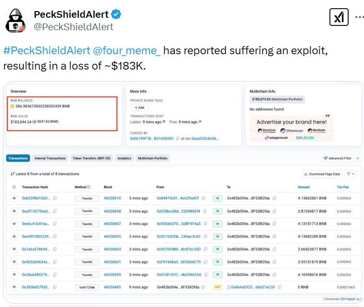The width and height of the screenshot is (364, 307).
Task: Copy the from address 0x8497fe33...4eA29a4Cf
Action: pyautogui.click(x=204, y=198)
